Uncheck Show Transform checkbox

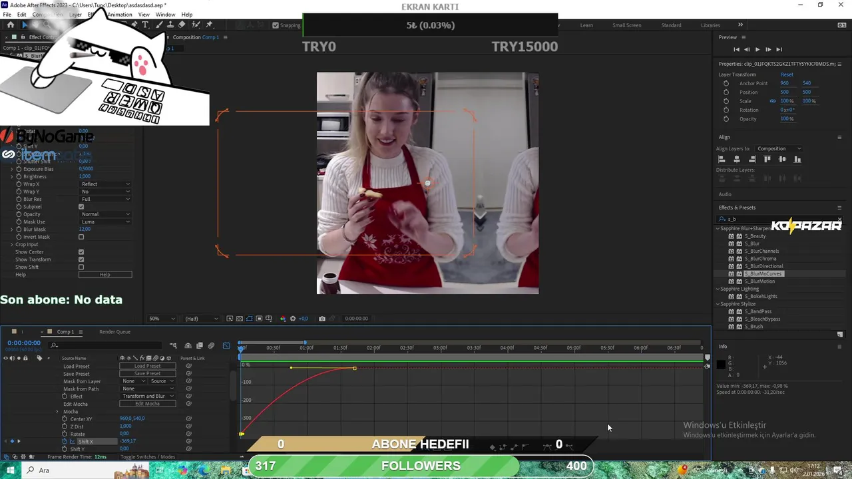click(81, 259)
